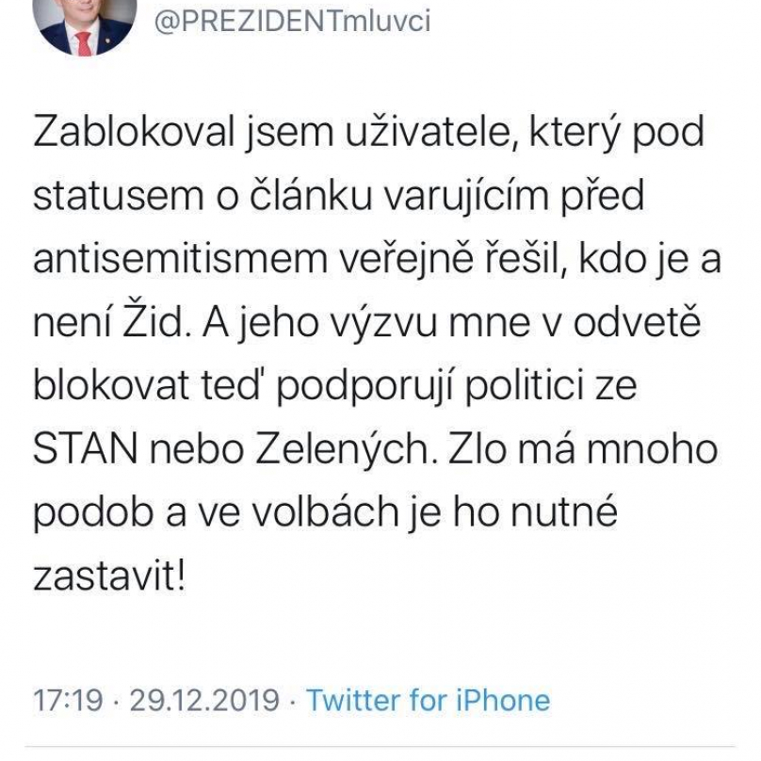Click the word STAN in the tweet

[86, 449]
